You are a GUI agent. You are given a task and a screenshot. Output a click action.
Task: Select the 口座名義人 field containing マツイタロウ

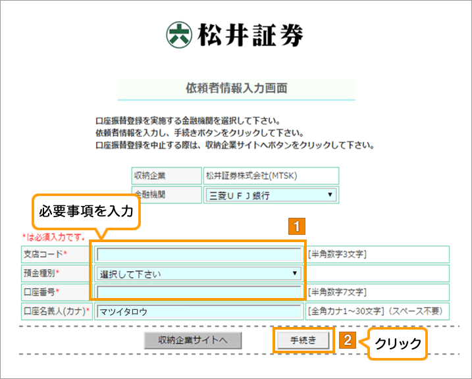tap(198, 311)
